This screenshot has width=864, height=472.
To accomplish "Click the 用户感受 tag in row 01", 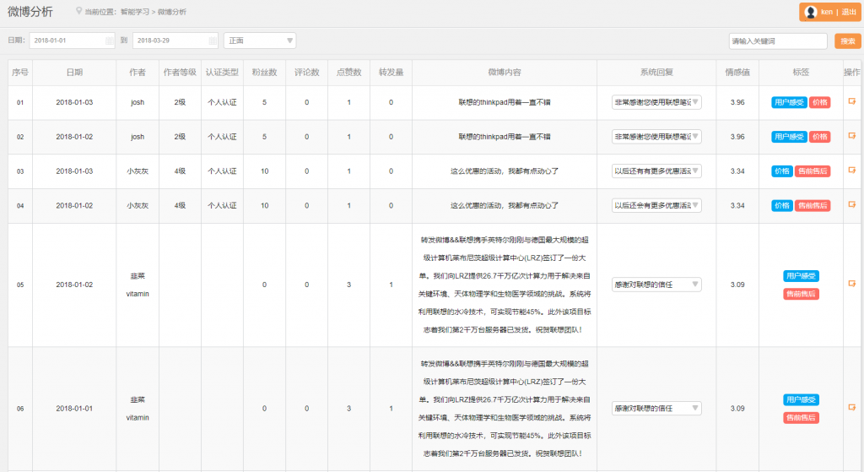I will click(x=789, y=102).
